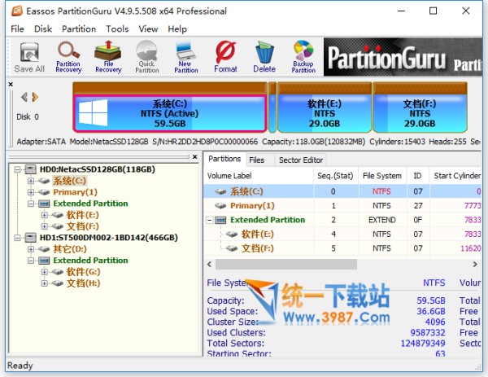The image size is (488, 377).
Task: Click the table's horizontal scrollbar thumb
Action: point(286,264)
